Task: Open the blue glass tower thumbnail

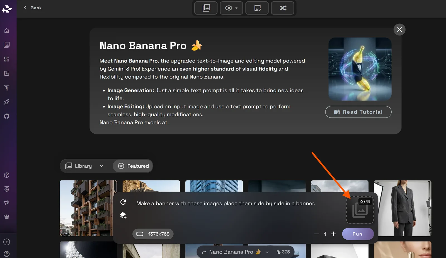Action: pyautogui.click(x=214, y=186)
